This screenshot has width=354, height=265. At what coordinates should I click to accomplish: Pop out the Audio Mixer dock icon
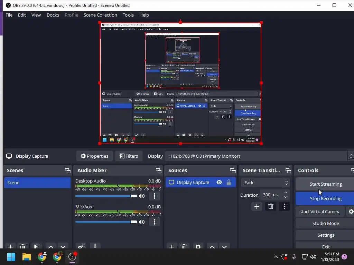(x=158, y=170)
